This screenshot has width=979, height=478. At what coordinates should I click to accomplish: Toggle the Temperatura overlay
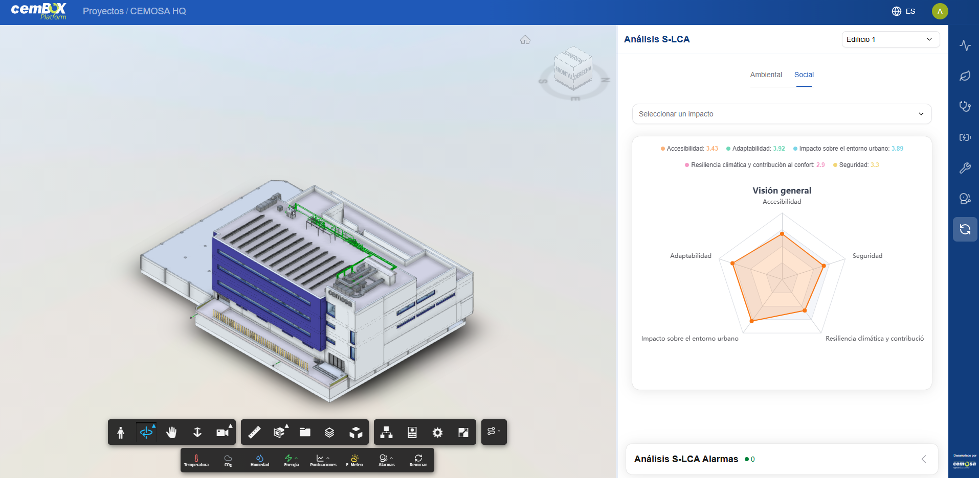[196, 460]
